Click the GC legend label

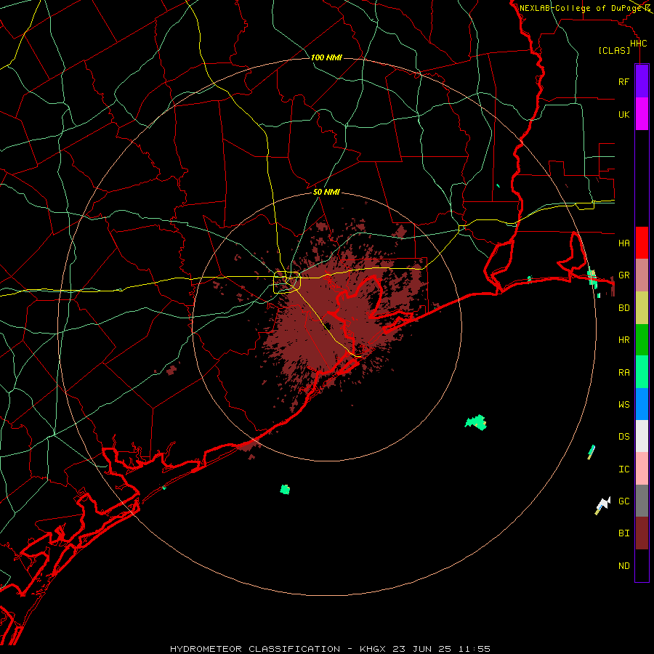click(623, 501)
